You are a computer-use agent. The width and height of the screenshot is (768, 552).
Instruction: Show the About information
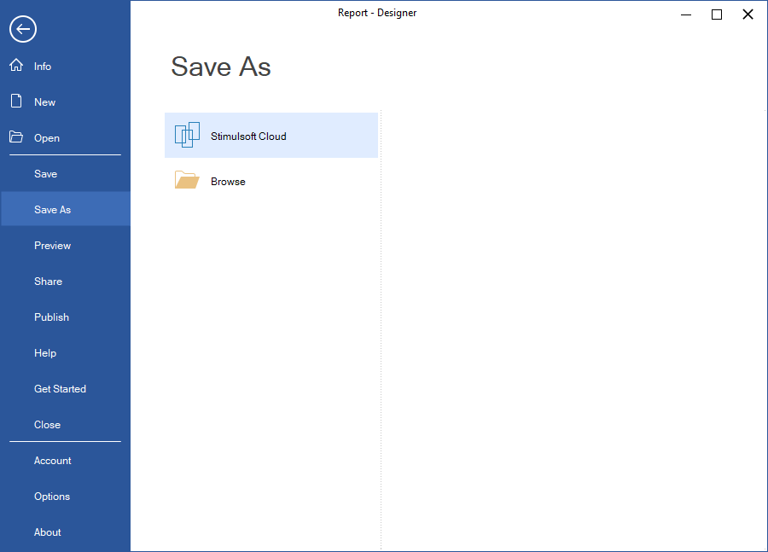[48, 532]
